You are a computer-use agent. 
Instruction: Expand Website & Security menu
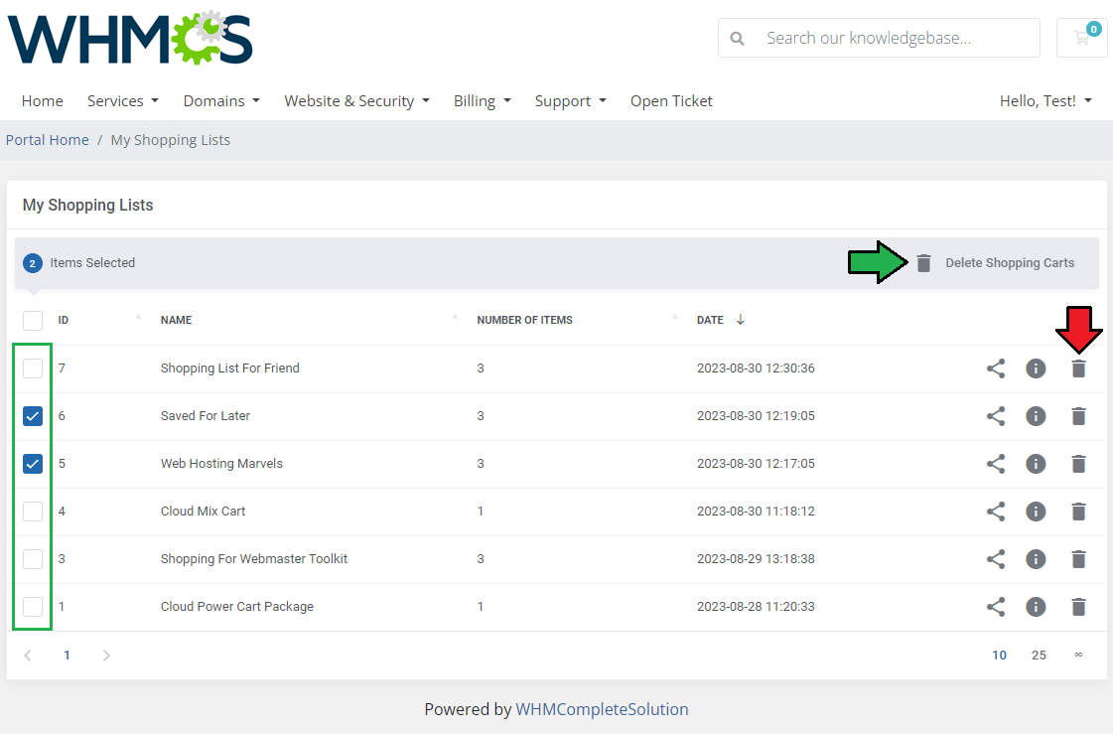(x=357, y=100)
